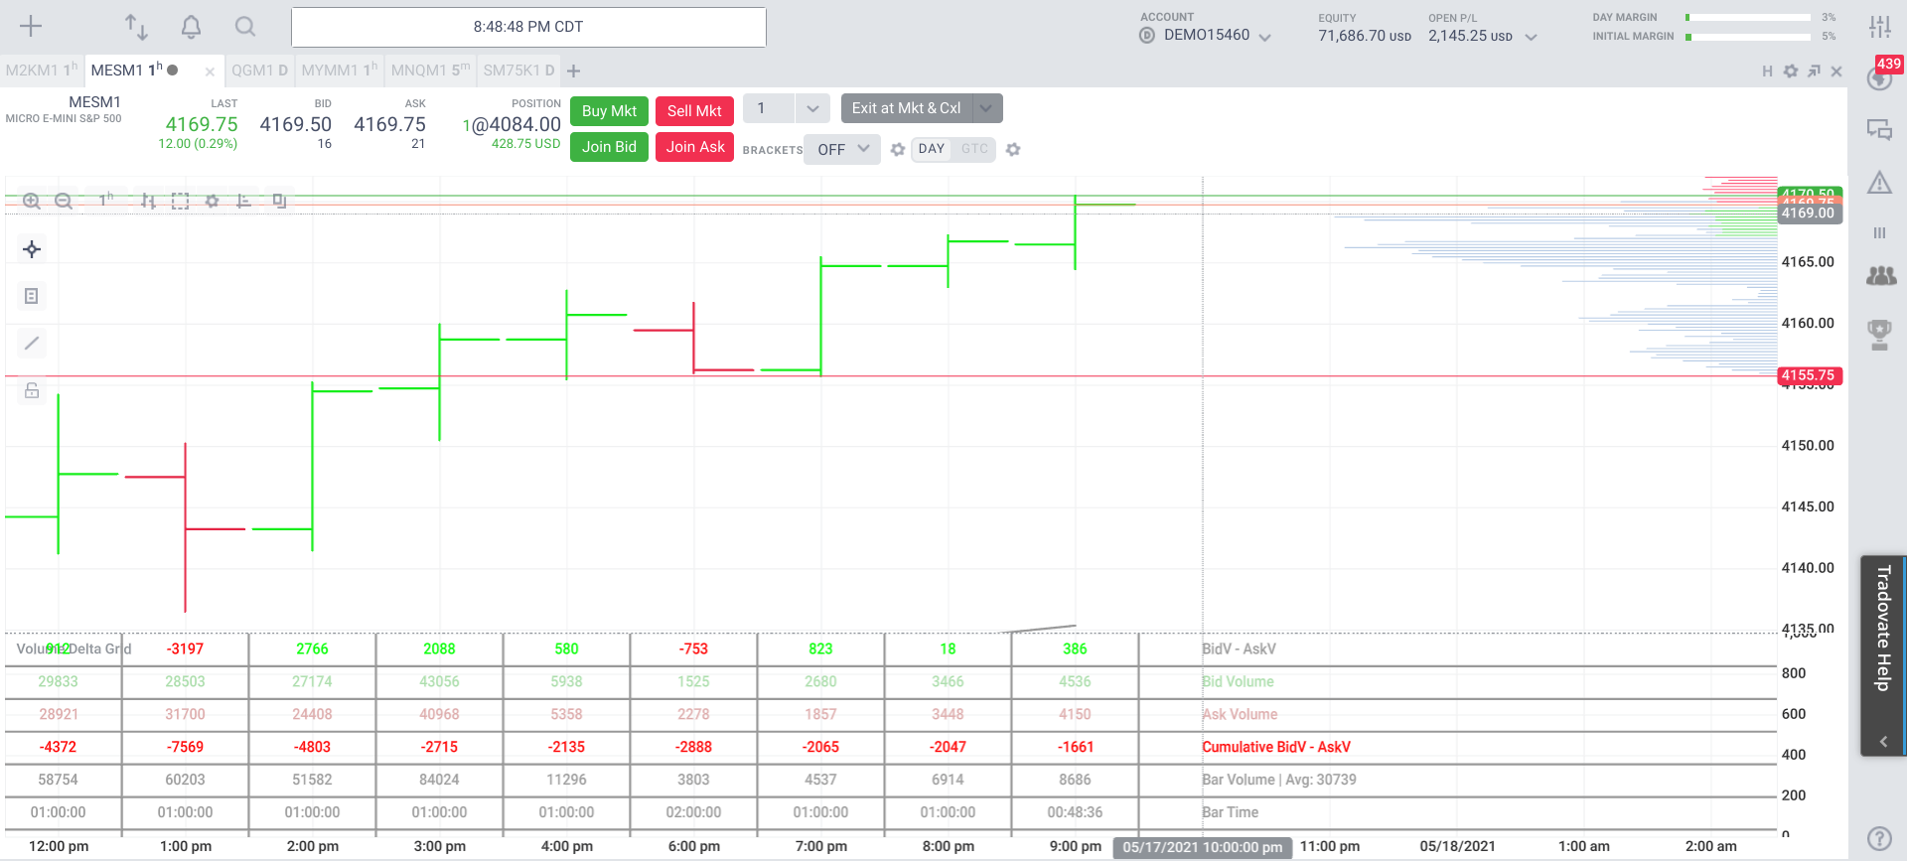Viewport: 1907px width, 861px height.
Task: Open the alerts bell icon
Action: [191, 27]
